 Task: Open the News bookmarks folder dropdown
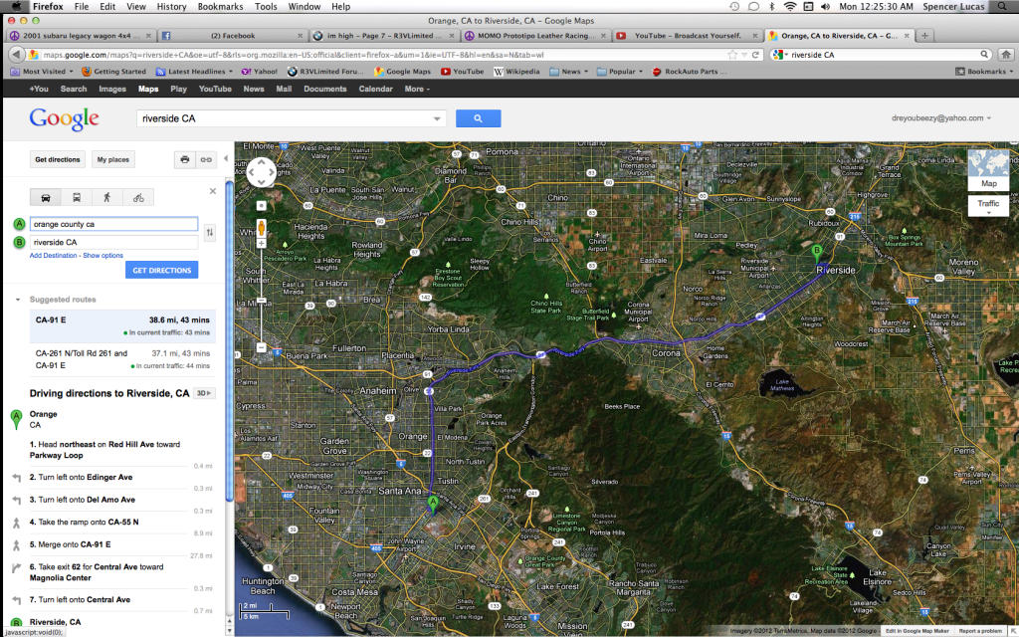568,72
